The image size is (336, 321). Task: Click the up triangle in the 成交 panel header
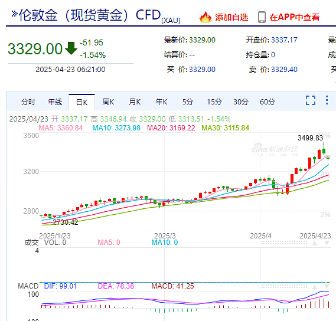click(315, 243)
